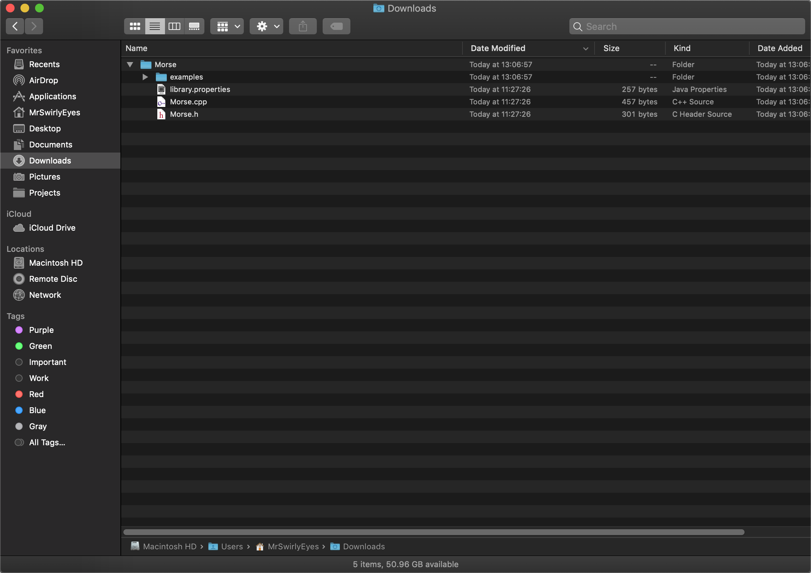Open iCloud Drive from the sidebar
The image size is (811, 573).
click(52, 228)
